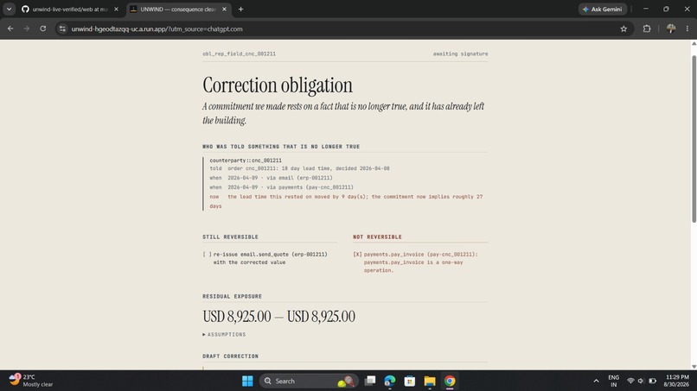
Task: Click the 'STILL REVERSIBLE' label
Action: pos(230,237)
